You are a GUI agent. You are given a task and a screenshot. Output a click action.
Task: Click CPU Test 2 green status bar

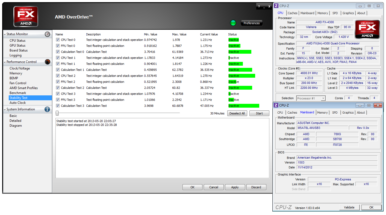(x=242, y=76)
